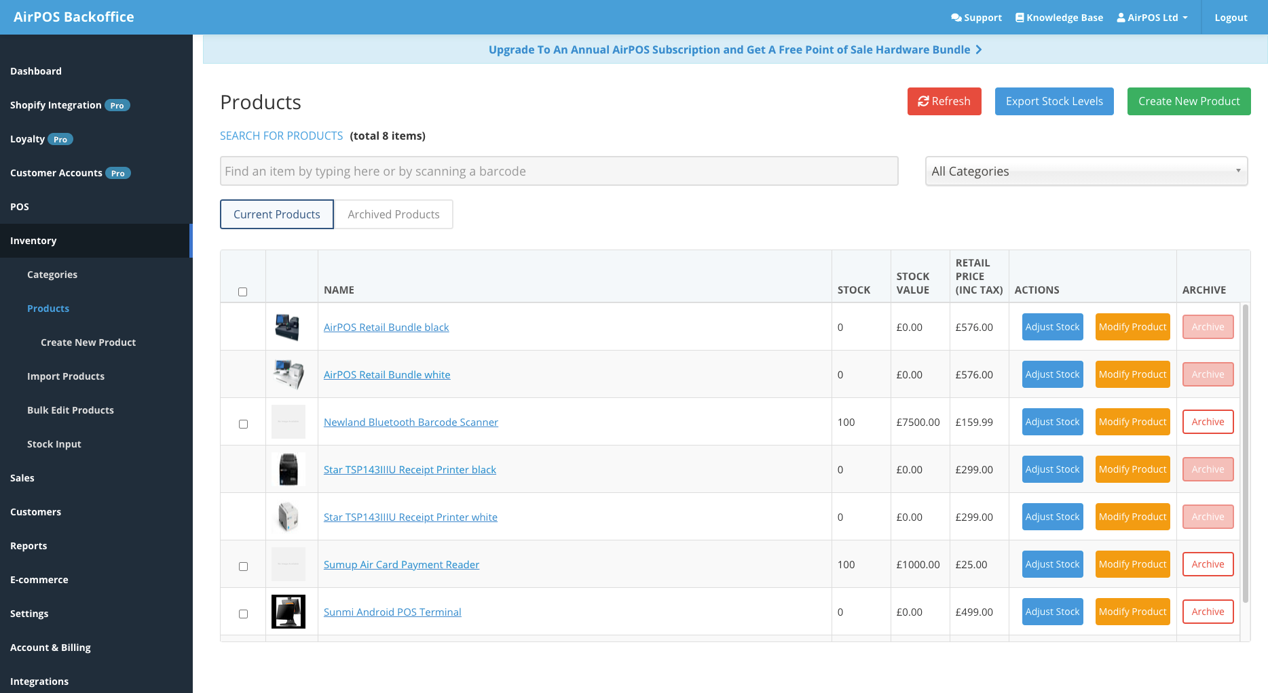Adjust Stock for Newland Bluetooth Barcode Scanner
This screenshot has width=1268, height=693.
pyautogui.click(x=1052, y=422)
